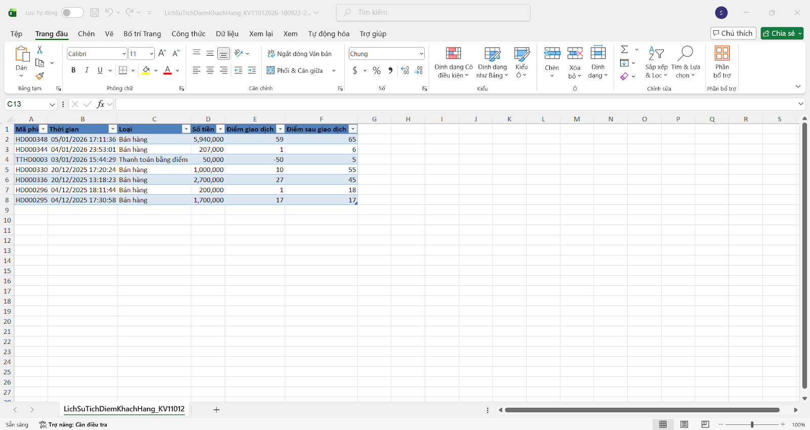Click Phối & Căn giữa merge button
This screenshot has width=810, height=430.
(295, 70)
